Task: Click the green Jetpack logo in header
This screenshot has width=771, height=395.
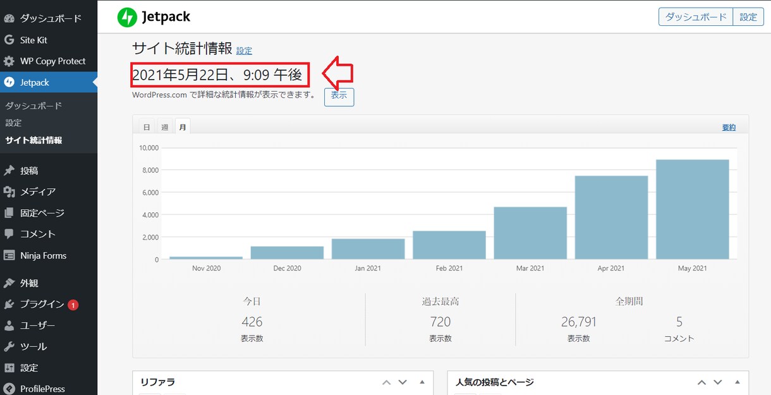Action: [x=127, y=17]
